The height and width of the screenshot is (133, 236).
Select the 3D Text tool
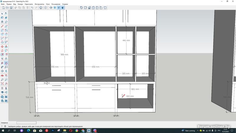tap(6, 71)
